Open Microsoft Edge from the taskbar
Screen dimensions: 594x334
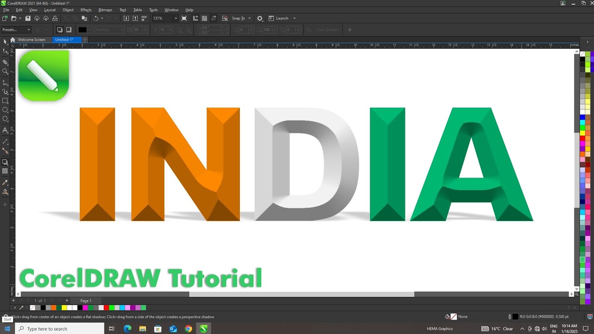(128, 328)
